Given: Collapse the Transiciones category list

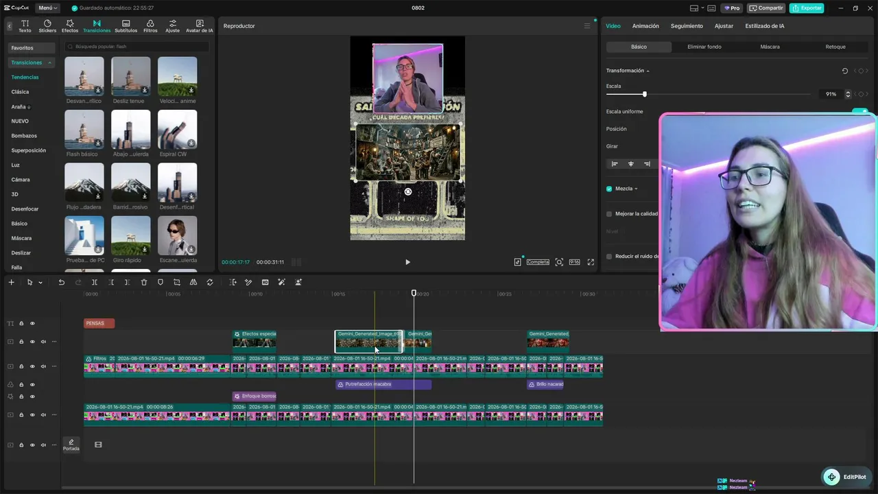Looking at the screenshot, I should 49,62.
